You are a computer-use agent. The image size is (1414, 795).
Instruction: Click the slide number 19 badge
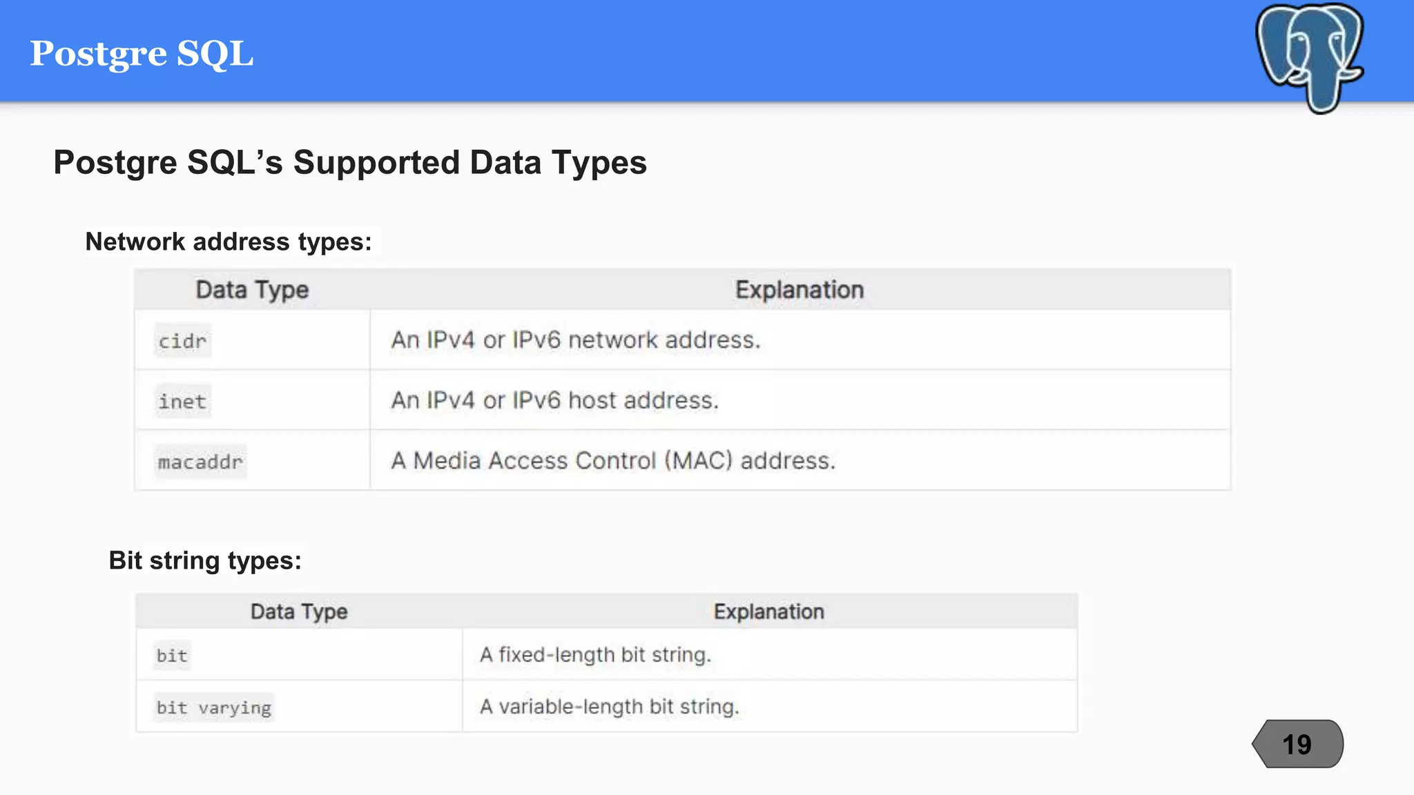click(1297, 744)
